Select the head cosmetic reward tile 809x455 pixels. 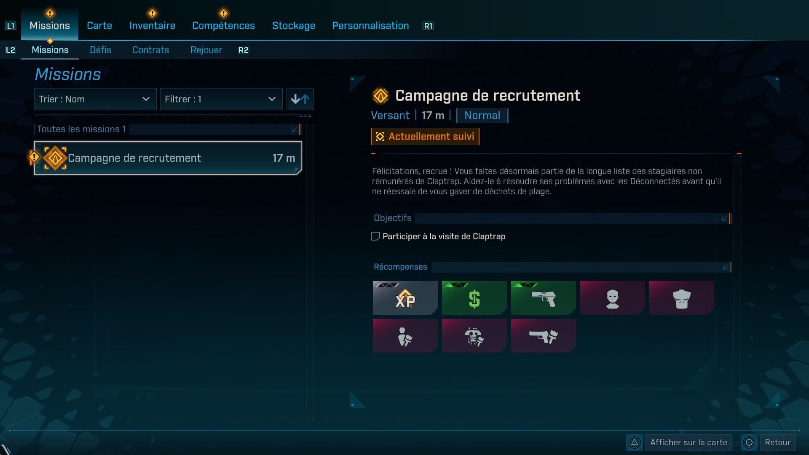click(x=612, y=298)
